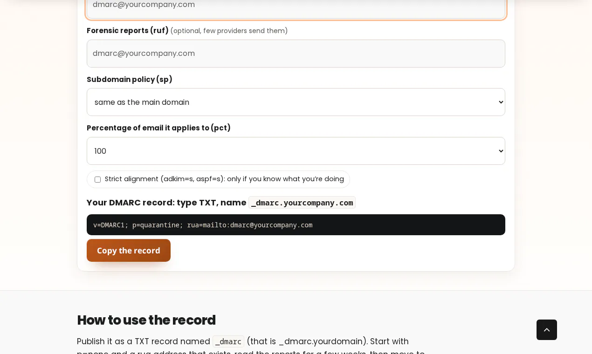Image resolution: width=592 pixels, height=354 pixels.
Task: Click the inline _dmarc code in instructions
Action: pyautogui.click(x=228, y=341)
